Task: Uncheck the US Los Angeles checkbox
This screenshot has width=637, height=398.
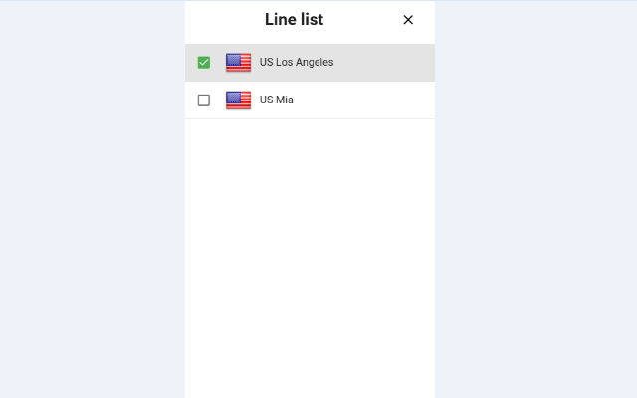Action: pos(204,63)
